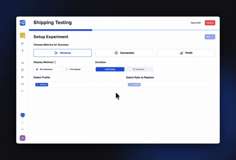Click Add here under Select Profile
The width and height of the screenshot is (236, 160).
[x=42, y=85]
